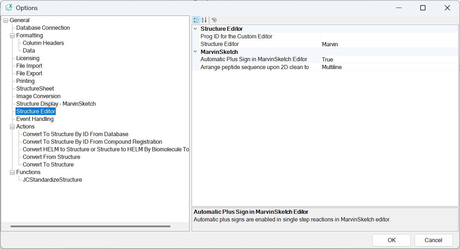Collapse the Actions tree node
Viewport: 460px width, 249px height.
[12, 127]
